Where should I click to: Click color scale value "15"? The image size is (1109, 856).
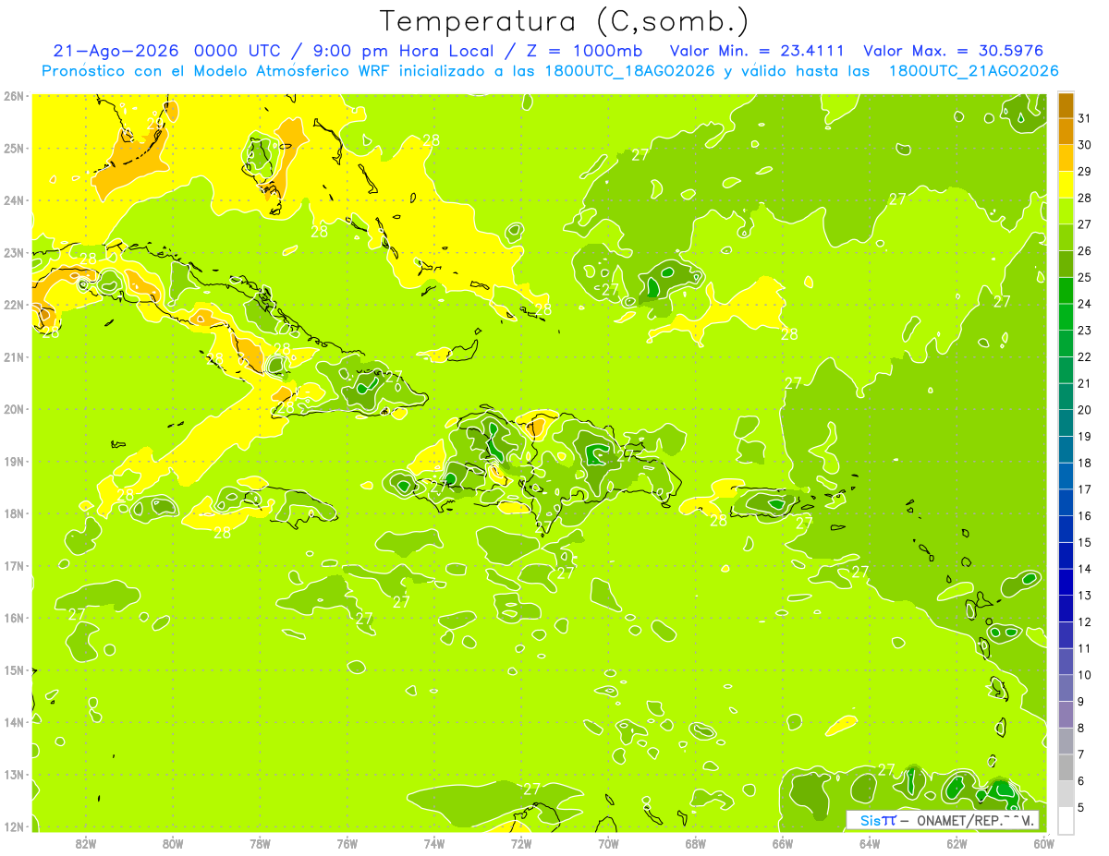point(1085,542)
